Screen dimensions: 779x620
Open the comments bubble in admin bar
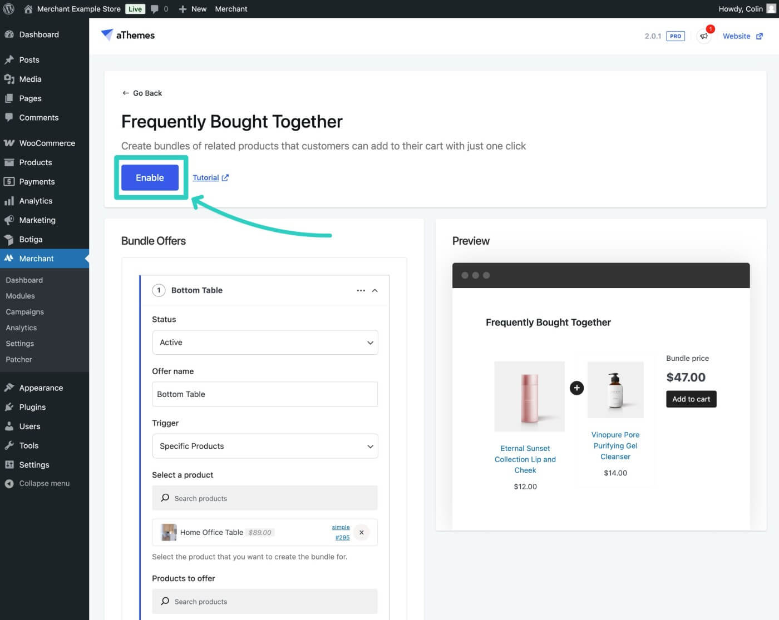coord(155,9)
